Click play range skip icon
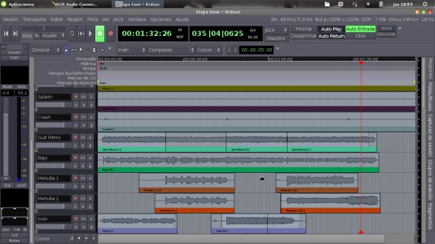The image size is (435, 244). pos(81,33)
